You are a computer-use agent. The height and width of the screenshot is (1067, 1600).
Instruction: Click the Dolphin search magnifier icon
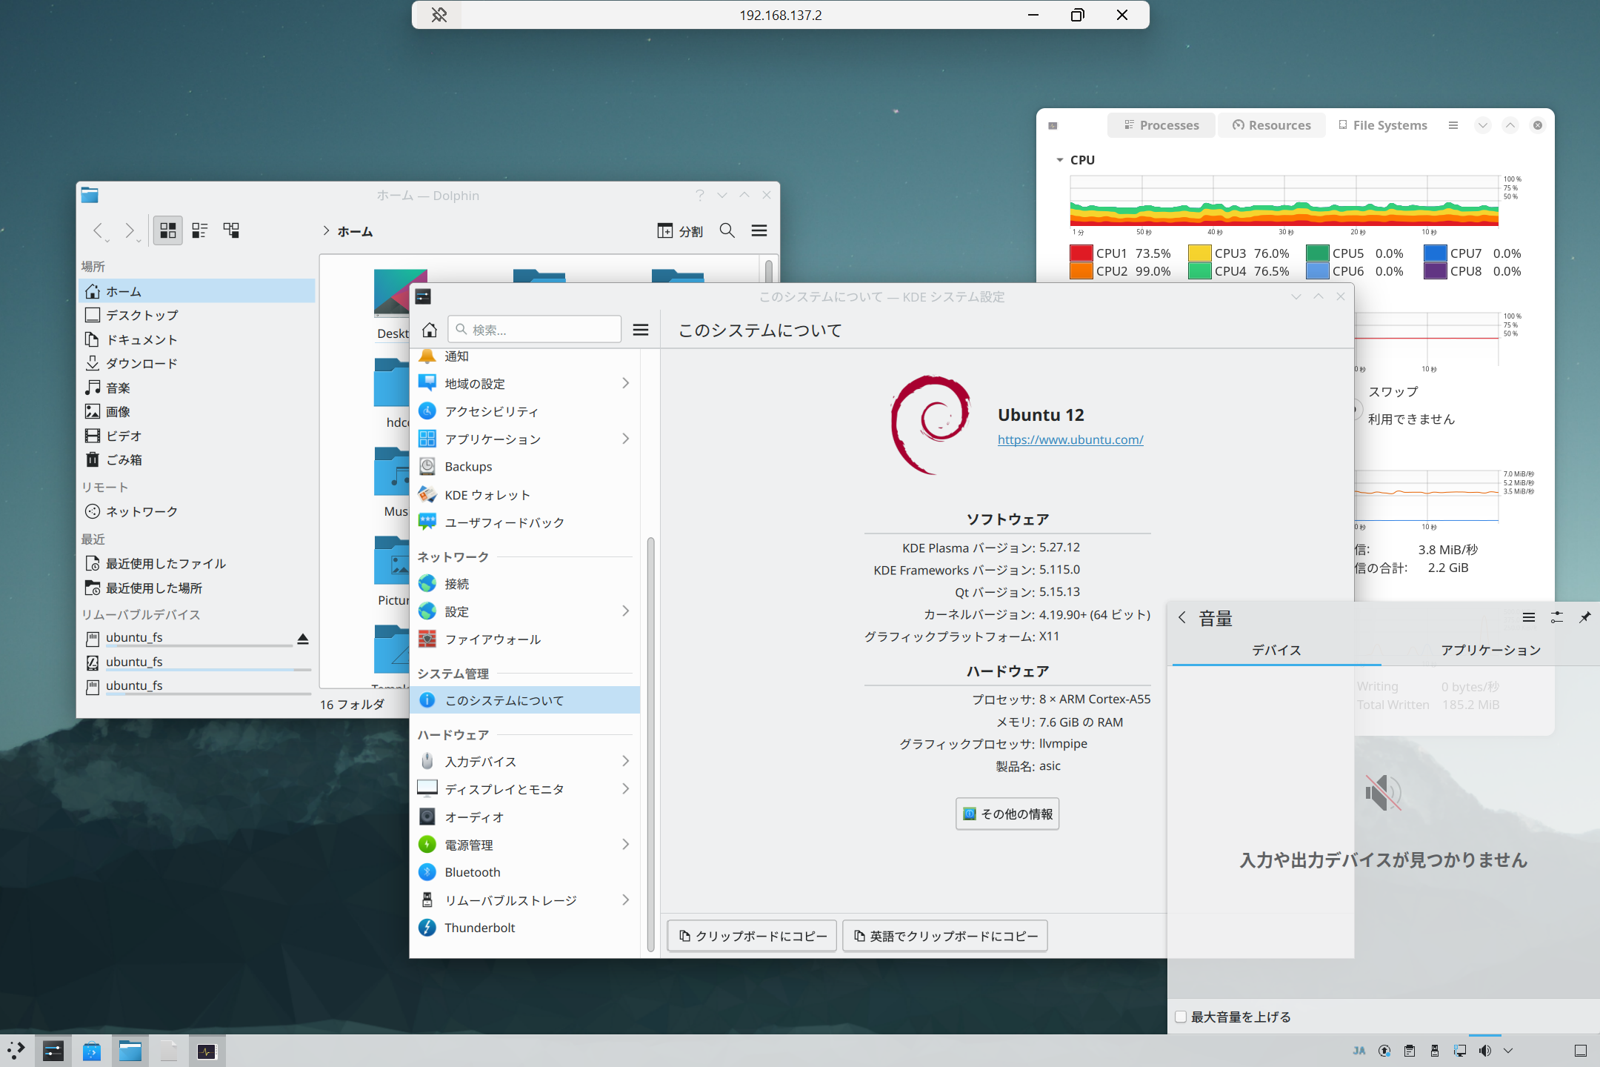click(727, 230)
